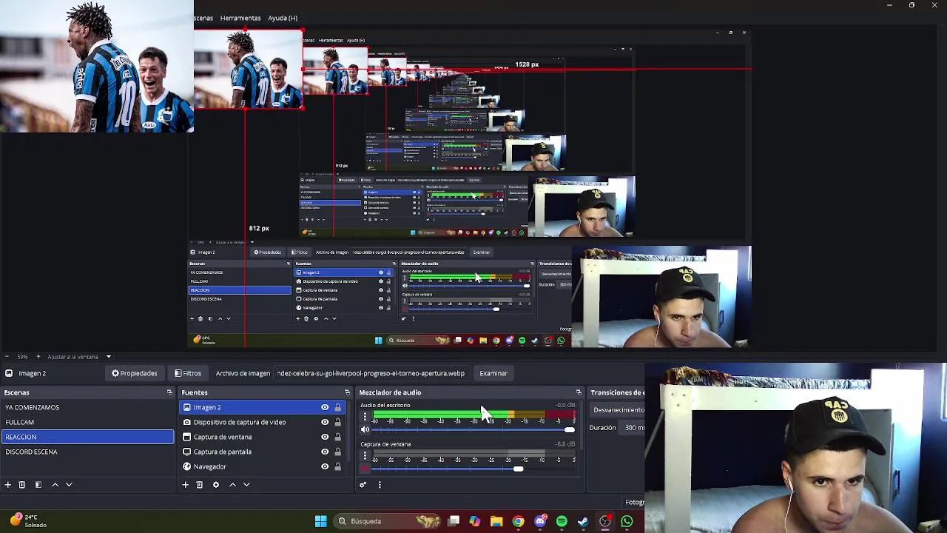Unmute Captura de ventana audio channel

pyautogui.click(x=365, y=468)
